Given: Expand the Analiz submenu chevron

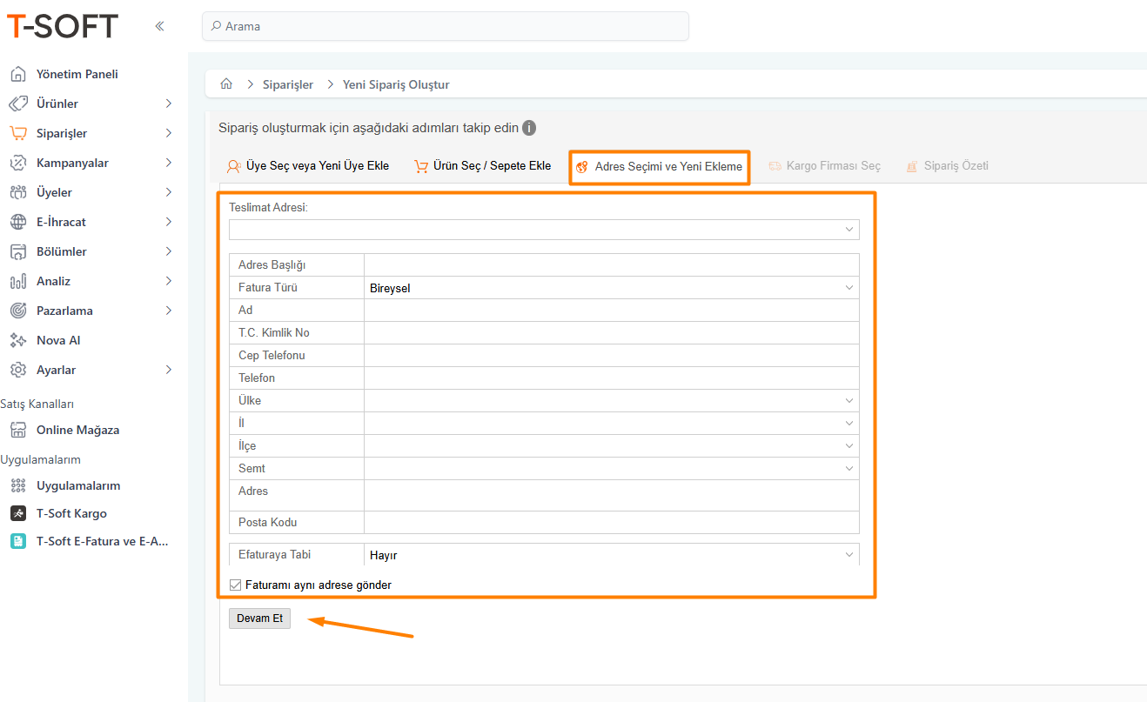Looking at the screenshot, I should coord(169,281).
